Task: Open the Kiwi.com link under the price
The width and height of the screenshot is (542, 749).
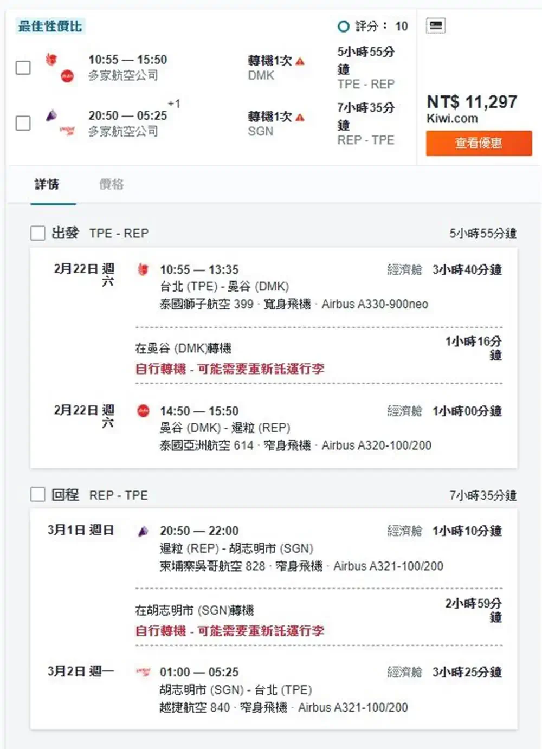Action: click(x=452, y=119)
